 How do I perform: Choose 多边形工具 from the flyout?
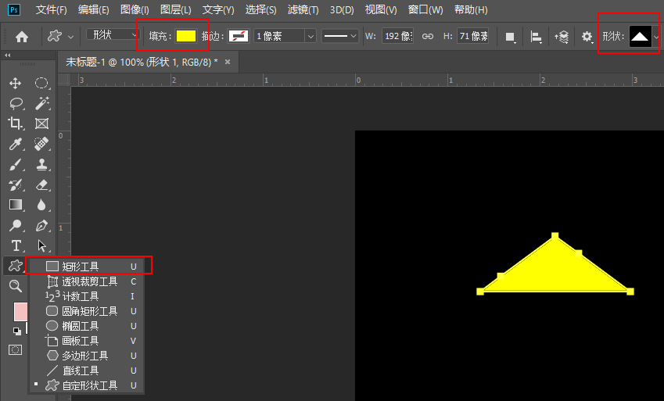pyautogui.click(x=86, y=355)
